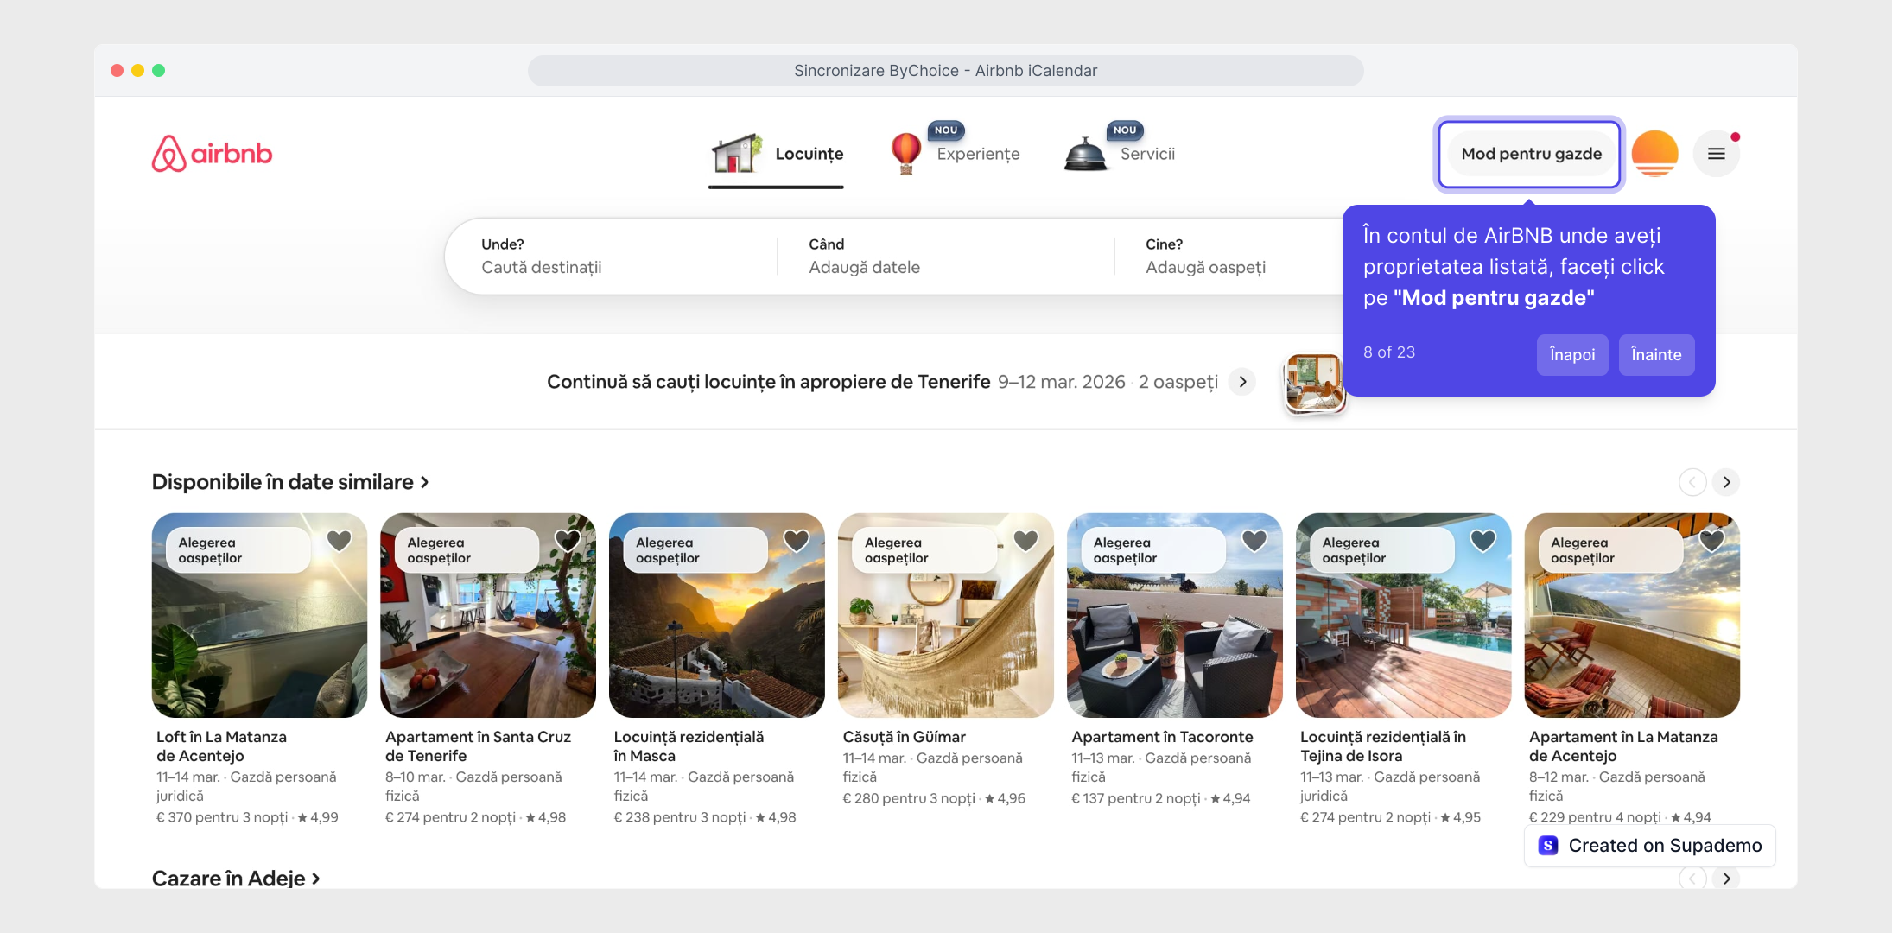Switch to the Experiențe tab
The height and width of the screenshot is (933, 1892).
click(978, 154)
